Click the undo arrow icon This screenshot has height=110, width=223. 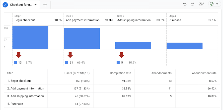point(185,4)
